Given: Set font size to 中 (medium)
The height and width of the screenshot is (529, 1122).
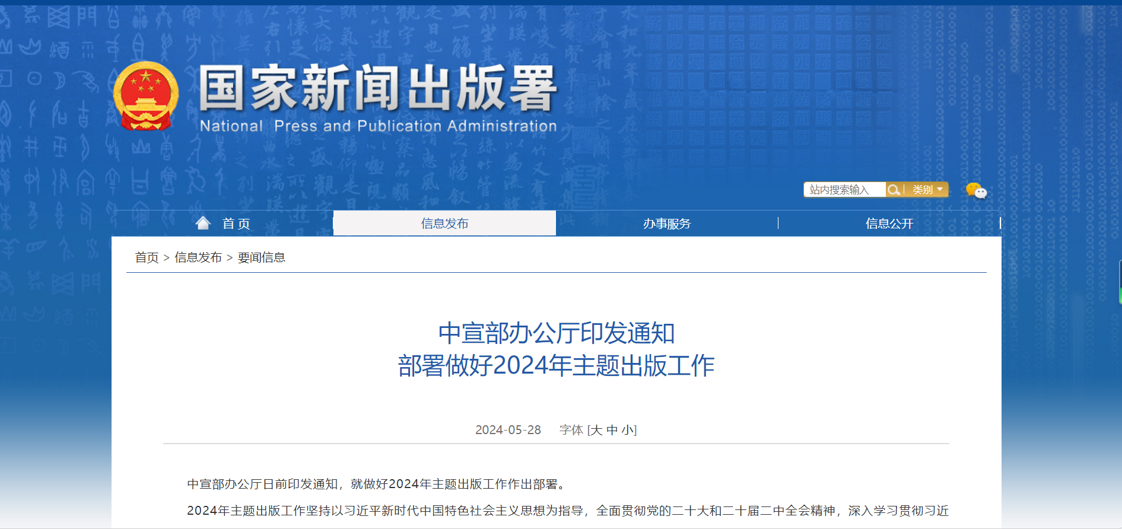Looking at the screenshot, I should [x=612, y=430].
